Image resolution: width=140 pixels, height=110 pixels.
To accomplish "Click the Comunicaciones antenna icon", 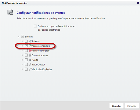I will click(x=30, y=55).
